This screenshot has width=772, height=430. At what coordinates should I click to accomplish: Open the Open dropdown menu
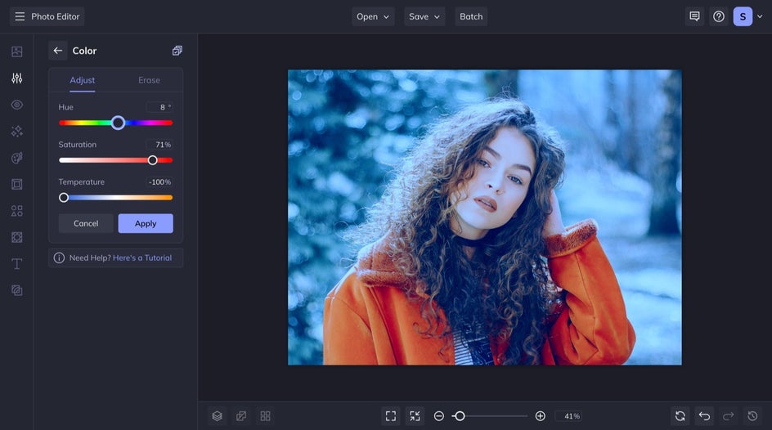pyautogui.click(x=373, y=16)
